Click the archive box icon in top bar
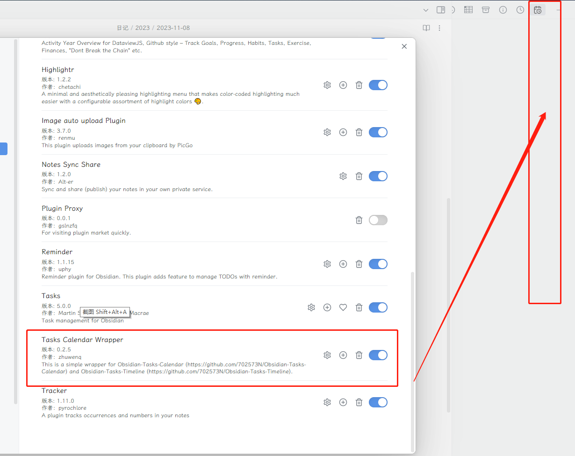 486,10
